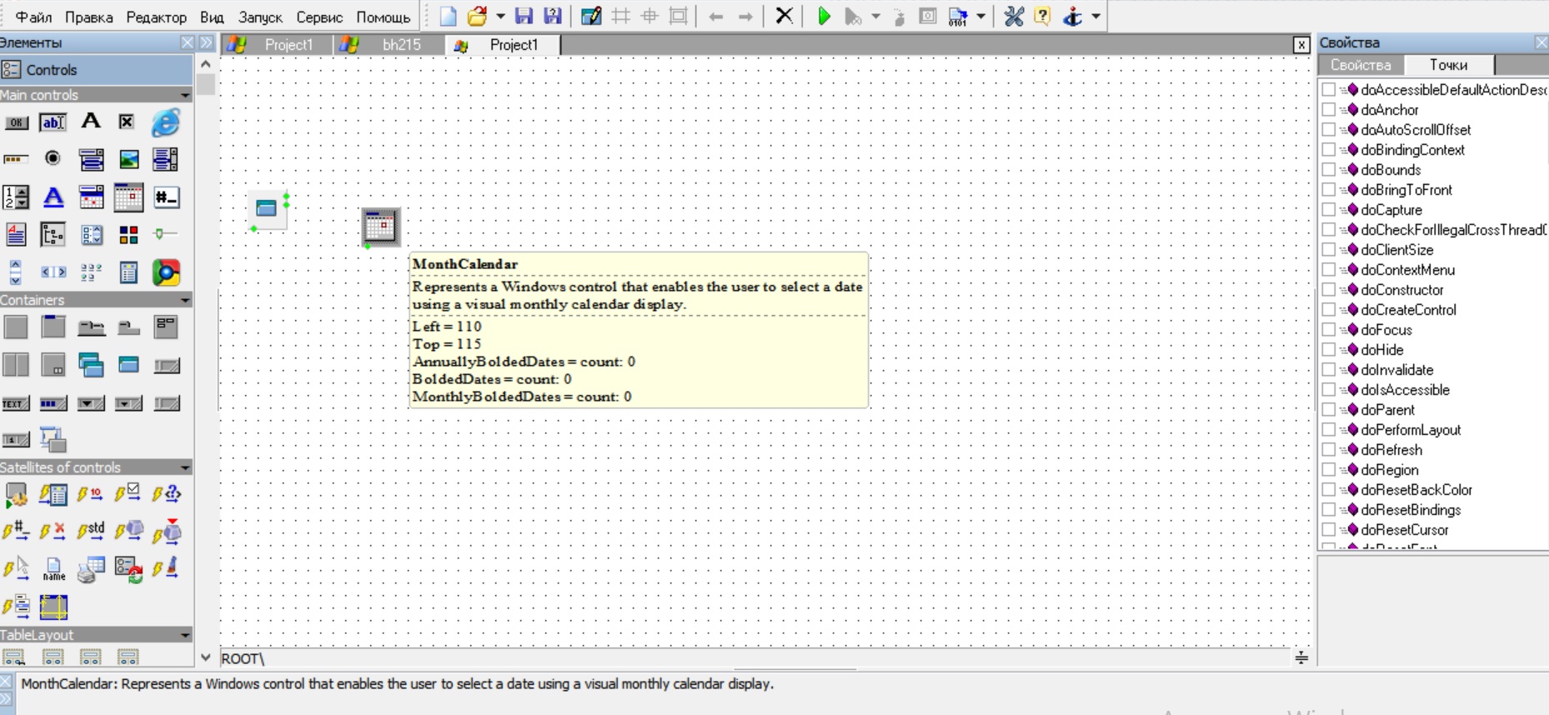
Task: Check the doBringToFront property box
Action: pos(1329,189)
